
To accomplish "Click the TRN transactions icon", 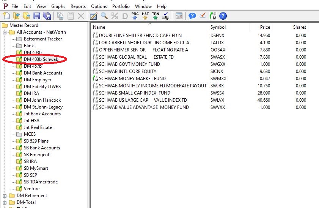I will [156, 16].
